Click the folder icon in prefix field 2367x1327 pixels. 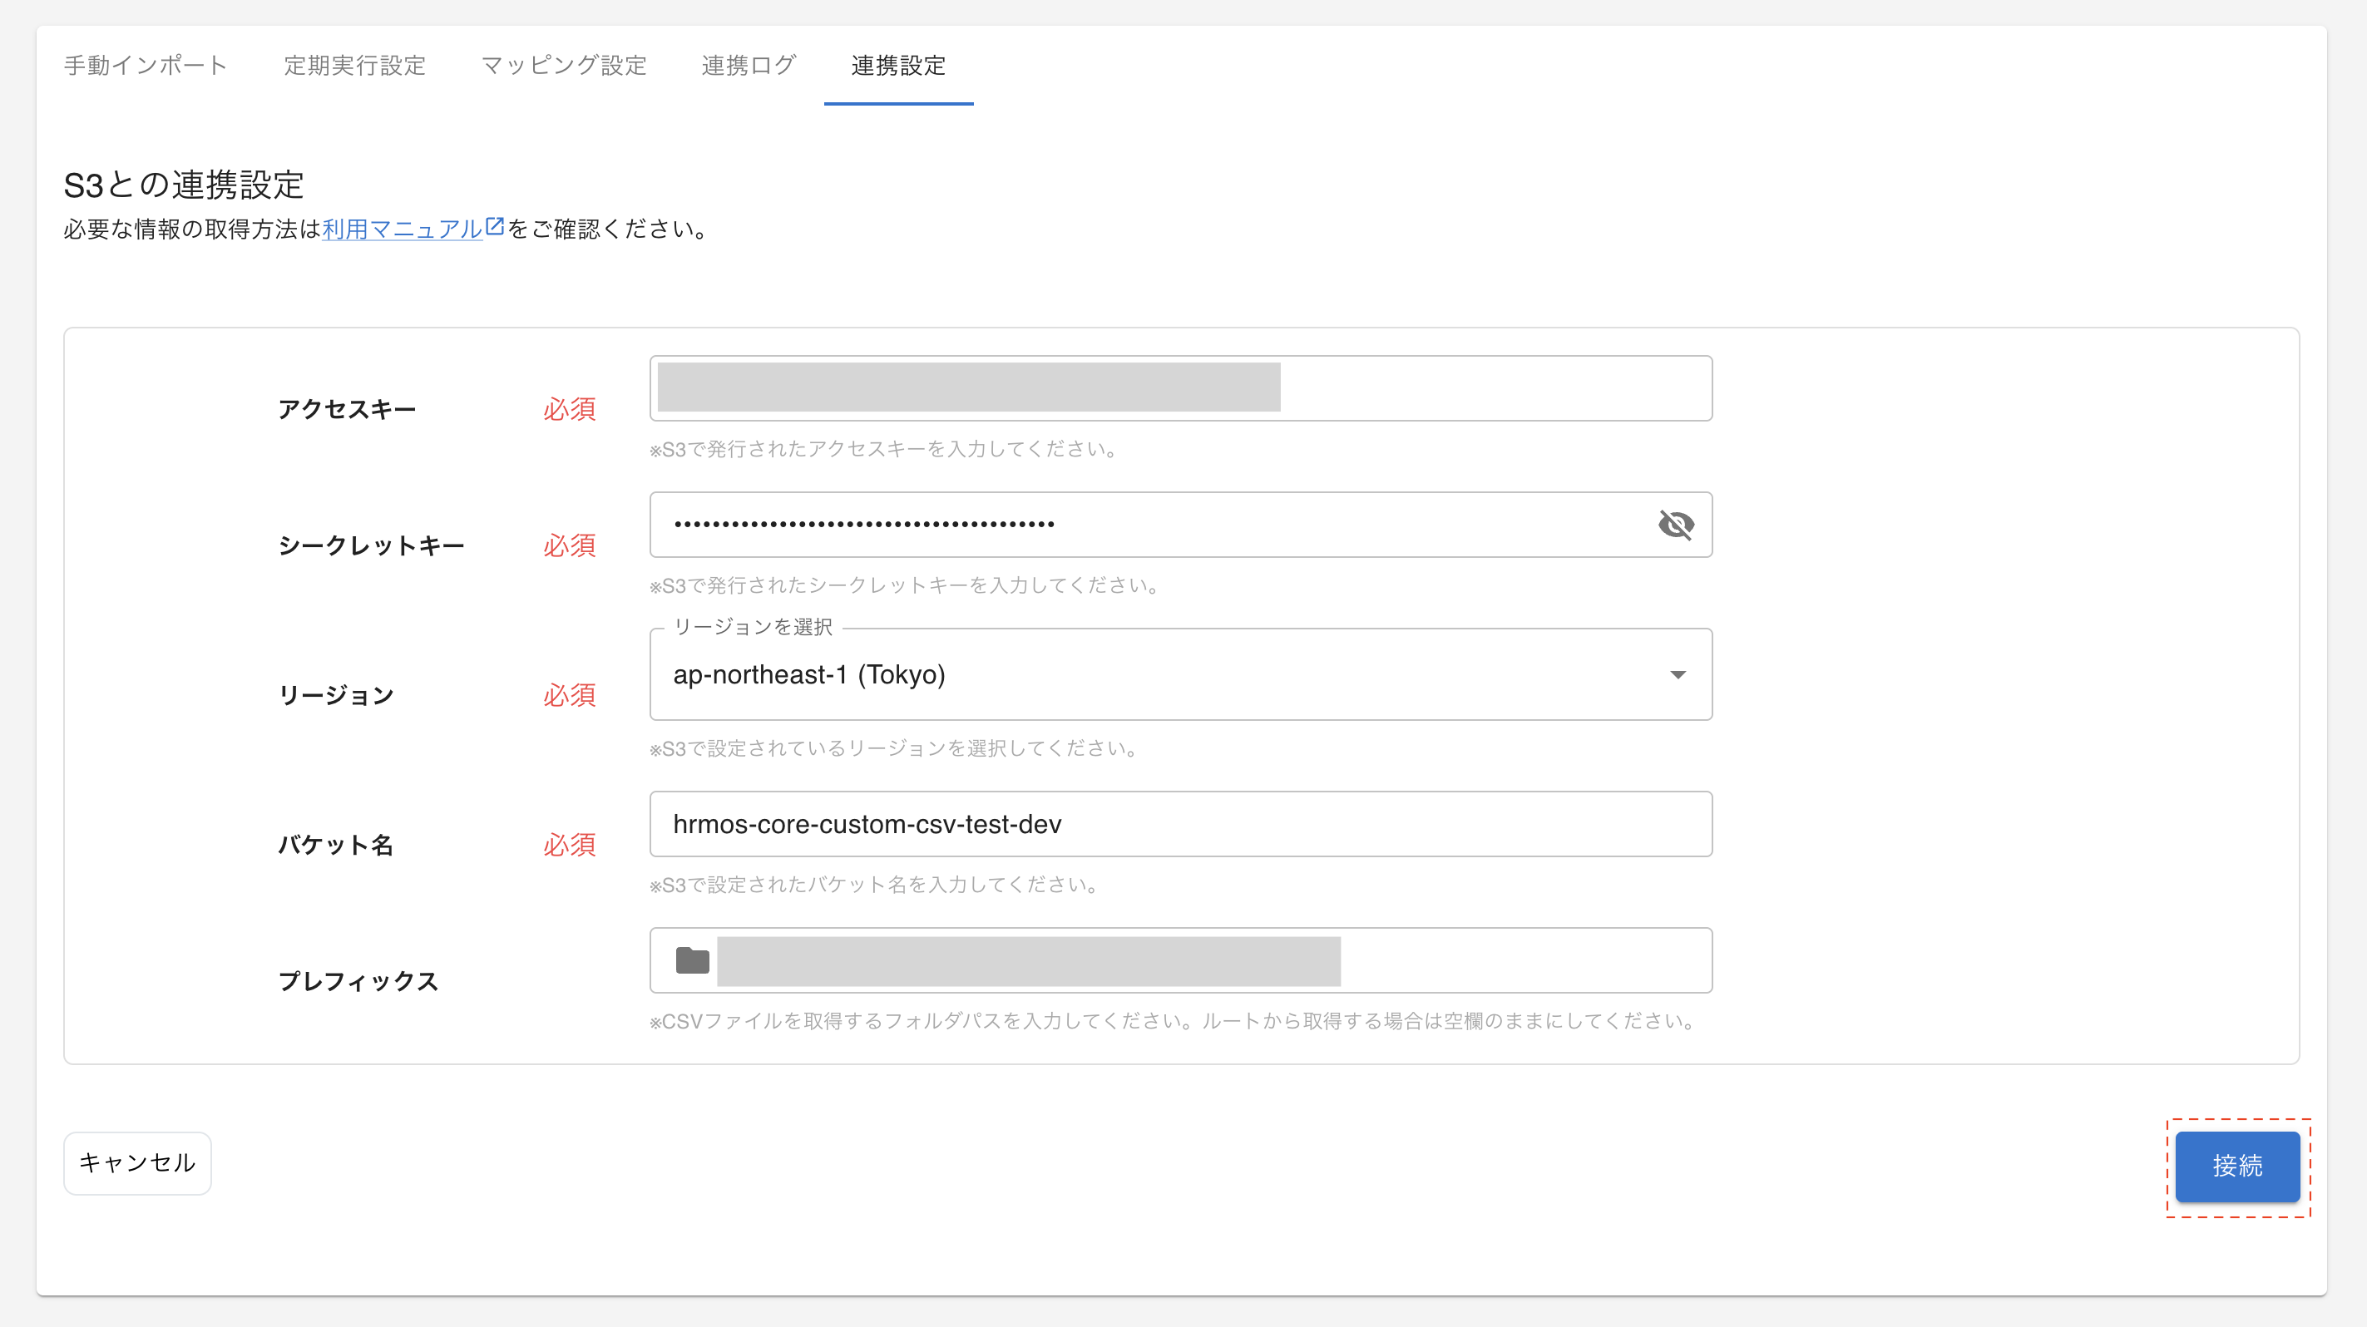click(x=692, y=960)
